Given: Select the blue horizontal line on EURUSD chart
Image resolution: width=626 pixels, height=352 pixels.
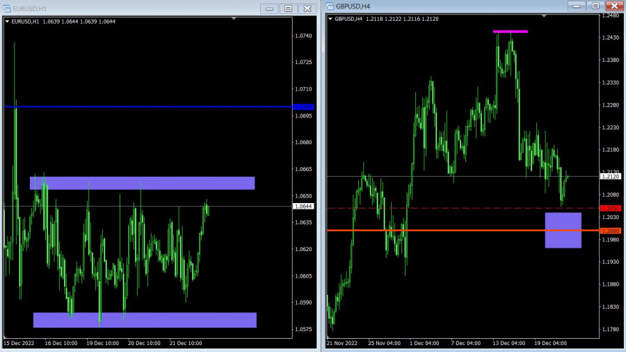Looking at the screenshot, I should 139,106.
